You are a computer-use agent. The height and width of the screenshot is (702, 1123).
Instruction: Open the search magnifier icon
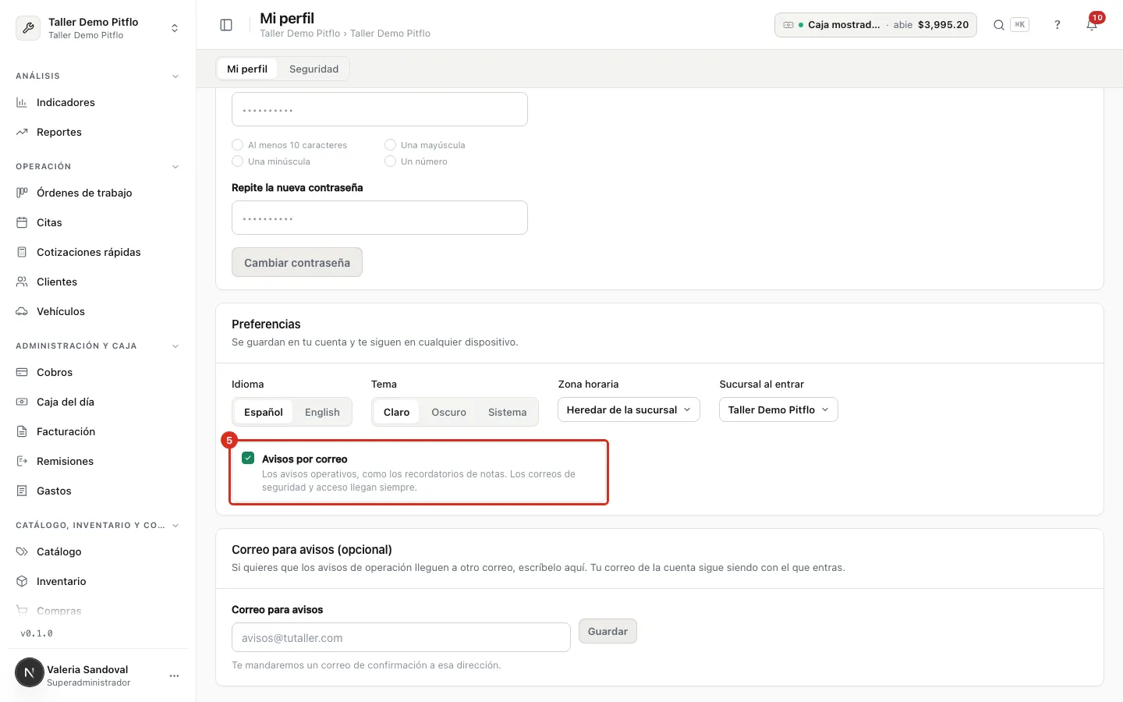point(998,25)
